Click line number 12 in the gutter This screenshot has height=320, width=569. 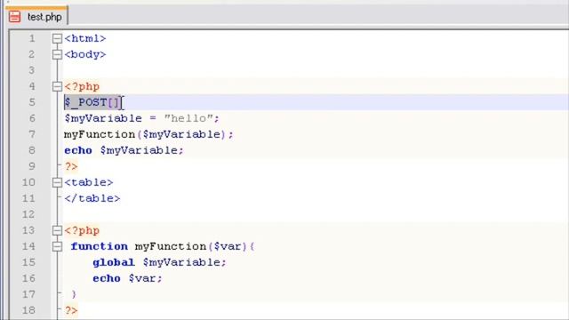click(x=28, y=214)
